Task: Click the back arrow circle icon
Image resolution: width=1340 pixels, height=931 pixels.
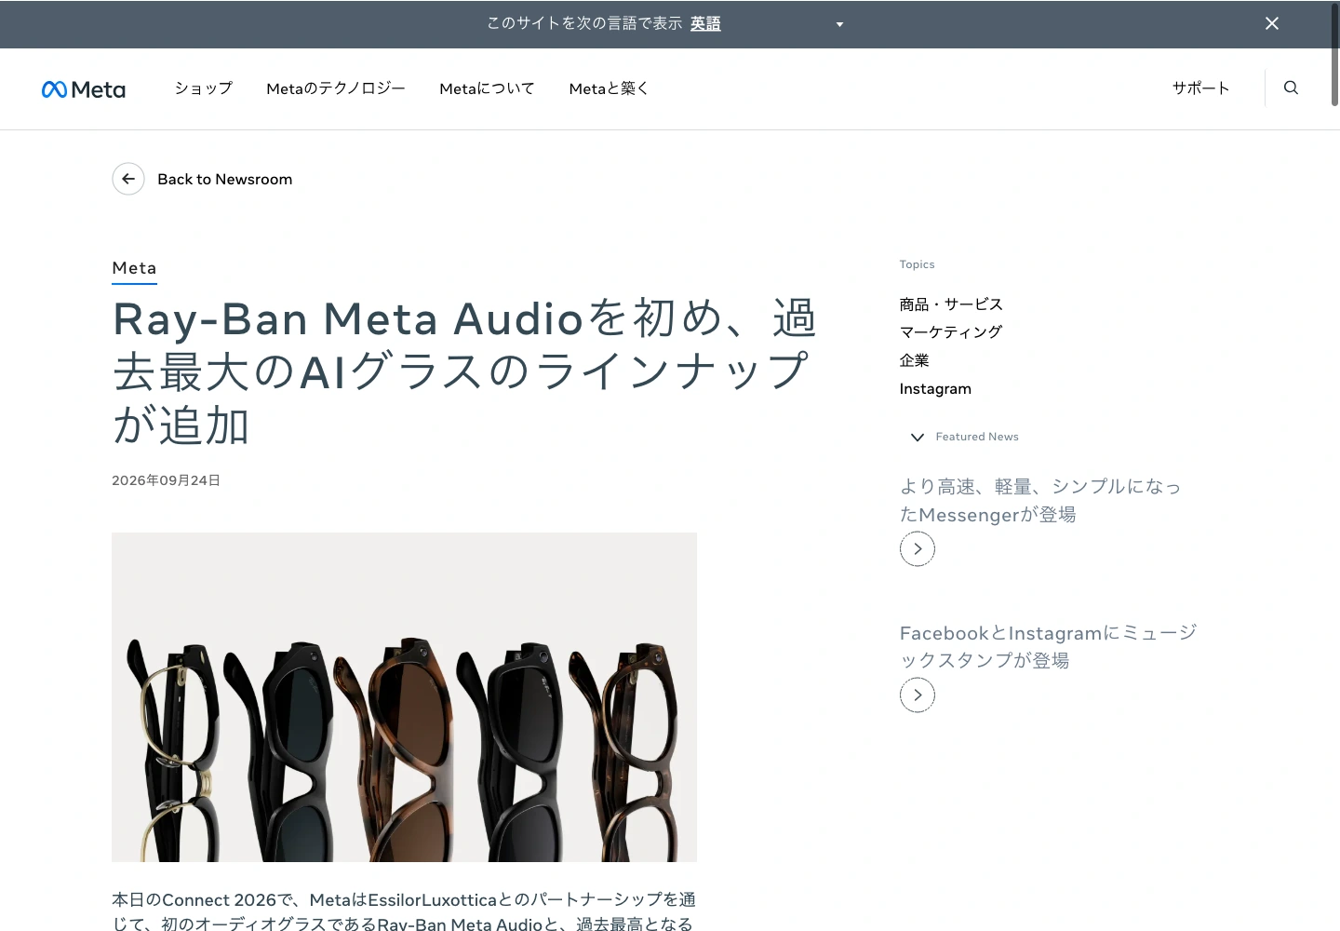Action: tap(128, 179)
